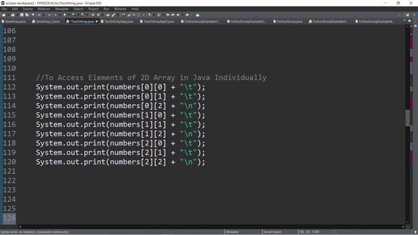
Task: Click the New file wizard icon
Action: click(x=4, y=15)
